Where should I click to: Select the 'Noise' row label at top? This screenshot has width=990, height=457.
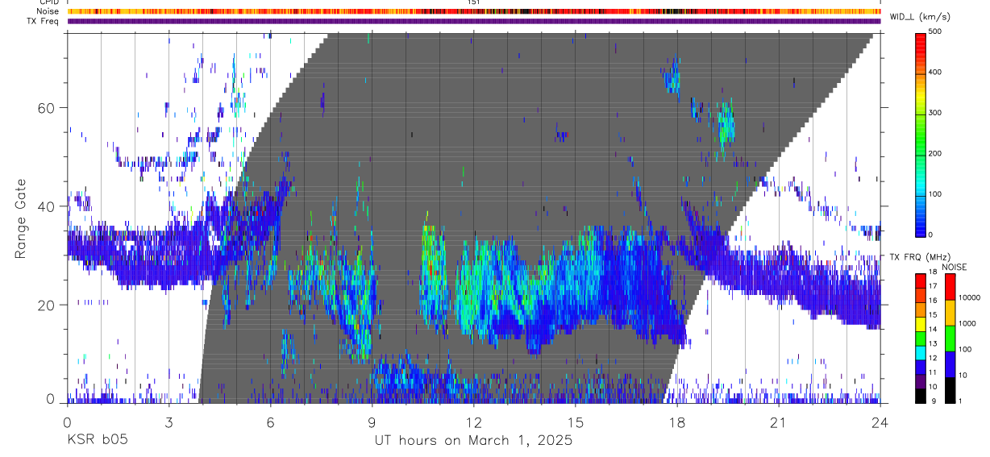coord(48,11)
